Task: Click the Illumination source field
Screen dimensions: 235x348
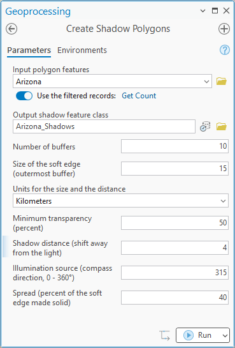Action: pos(174,273)
